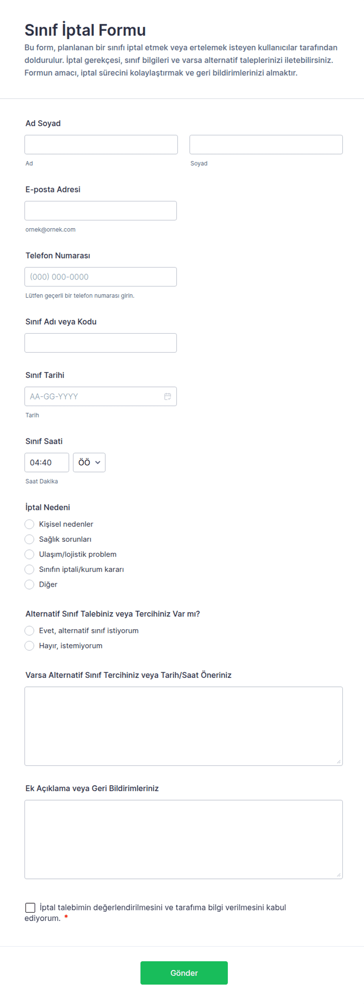Check the cancellation consent checkbox
The height and width of the screenshot is (1004, 364).
point(30,907)
